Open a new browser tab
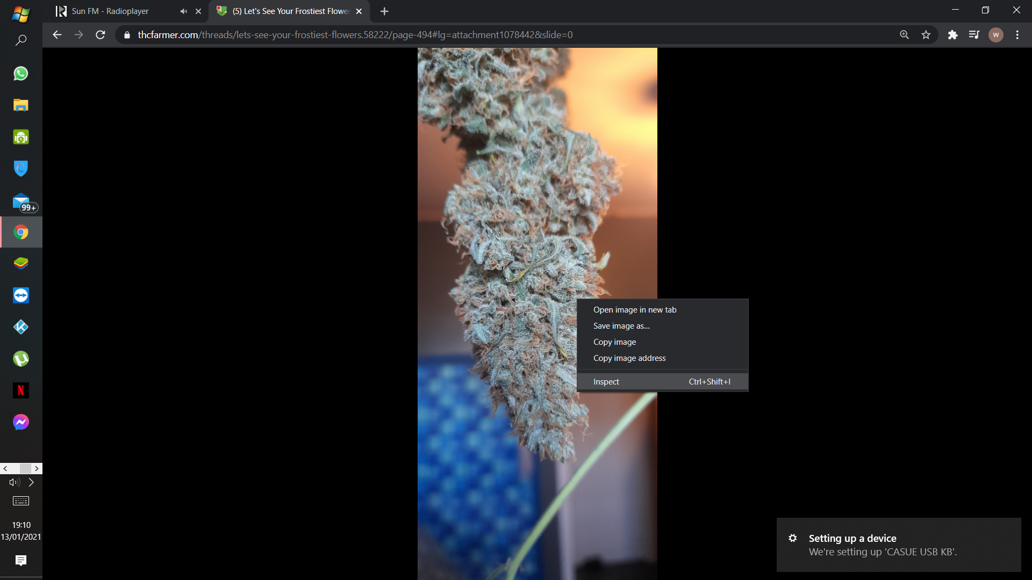The height and width of the screenshot is (580, 1032). click(384, 11)
